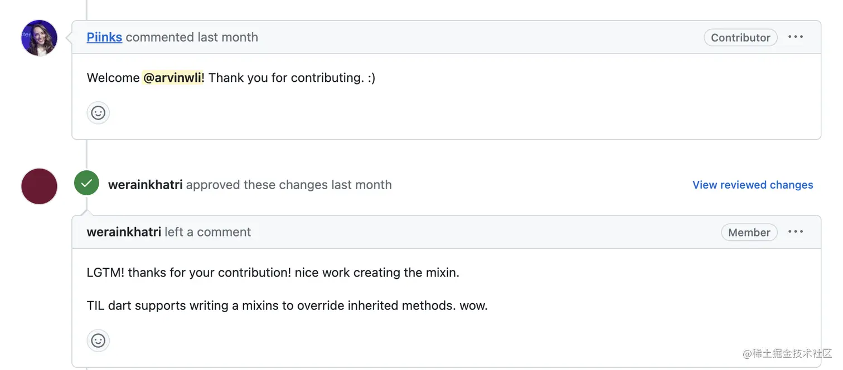Expand the three-dot menu on werainkhatri's comment
The width and height of the screenshot is (843, 370).
click(x=795, y=231)
